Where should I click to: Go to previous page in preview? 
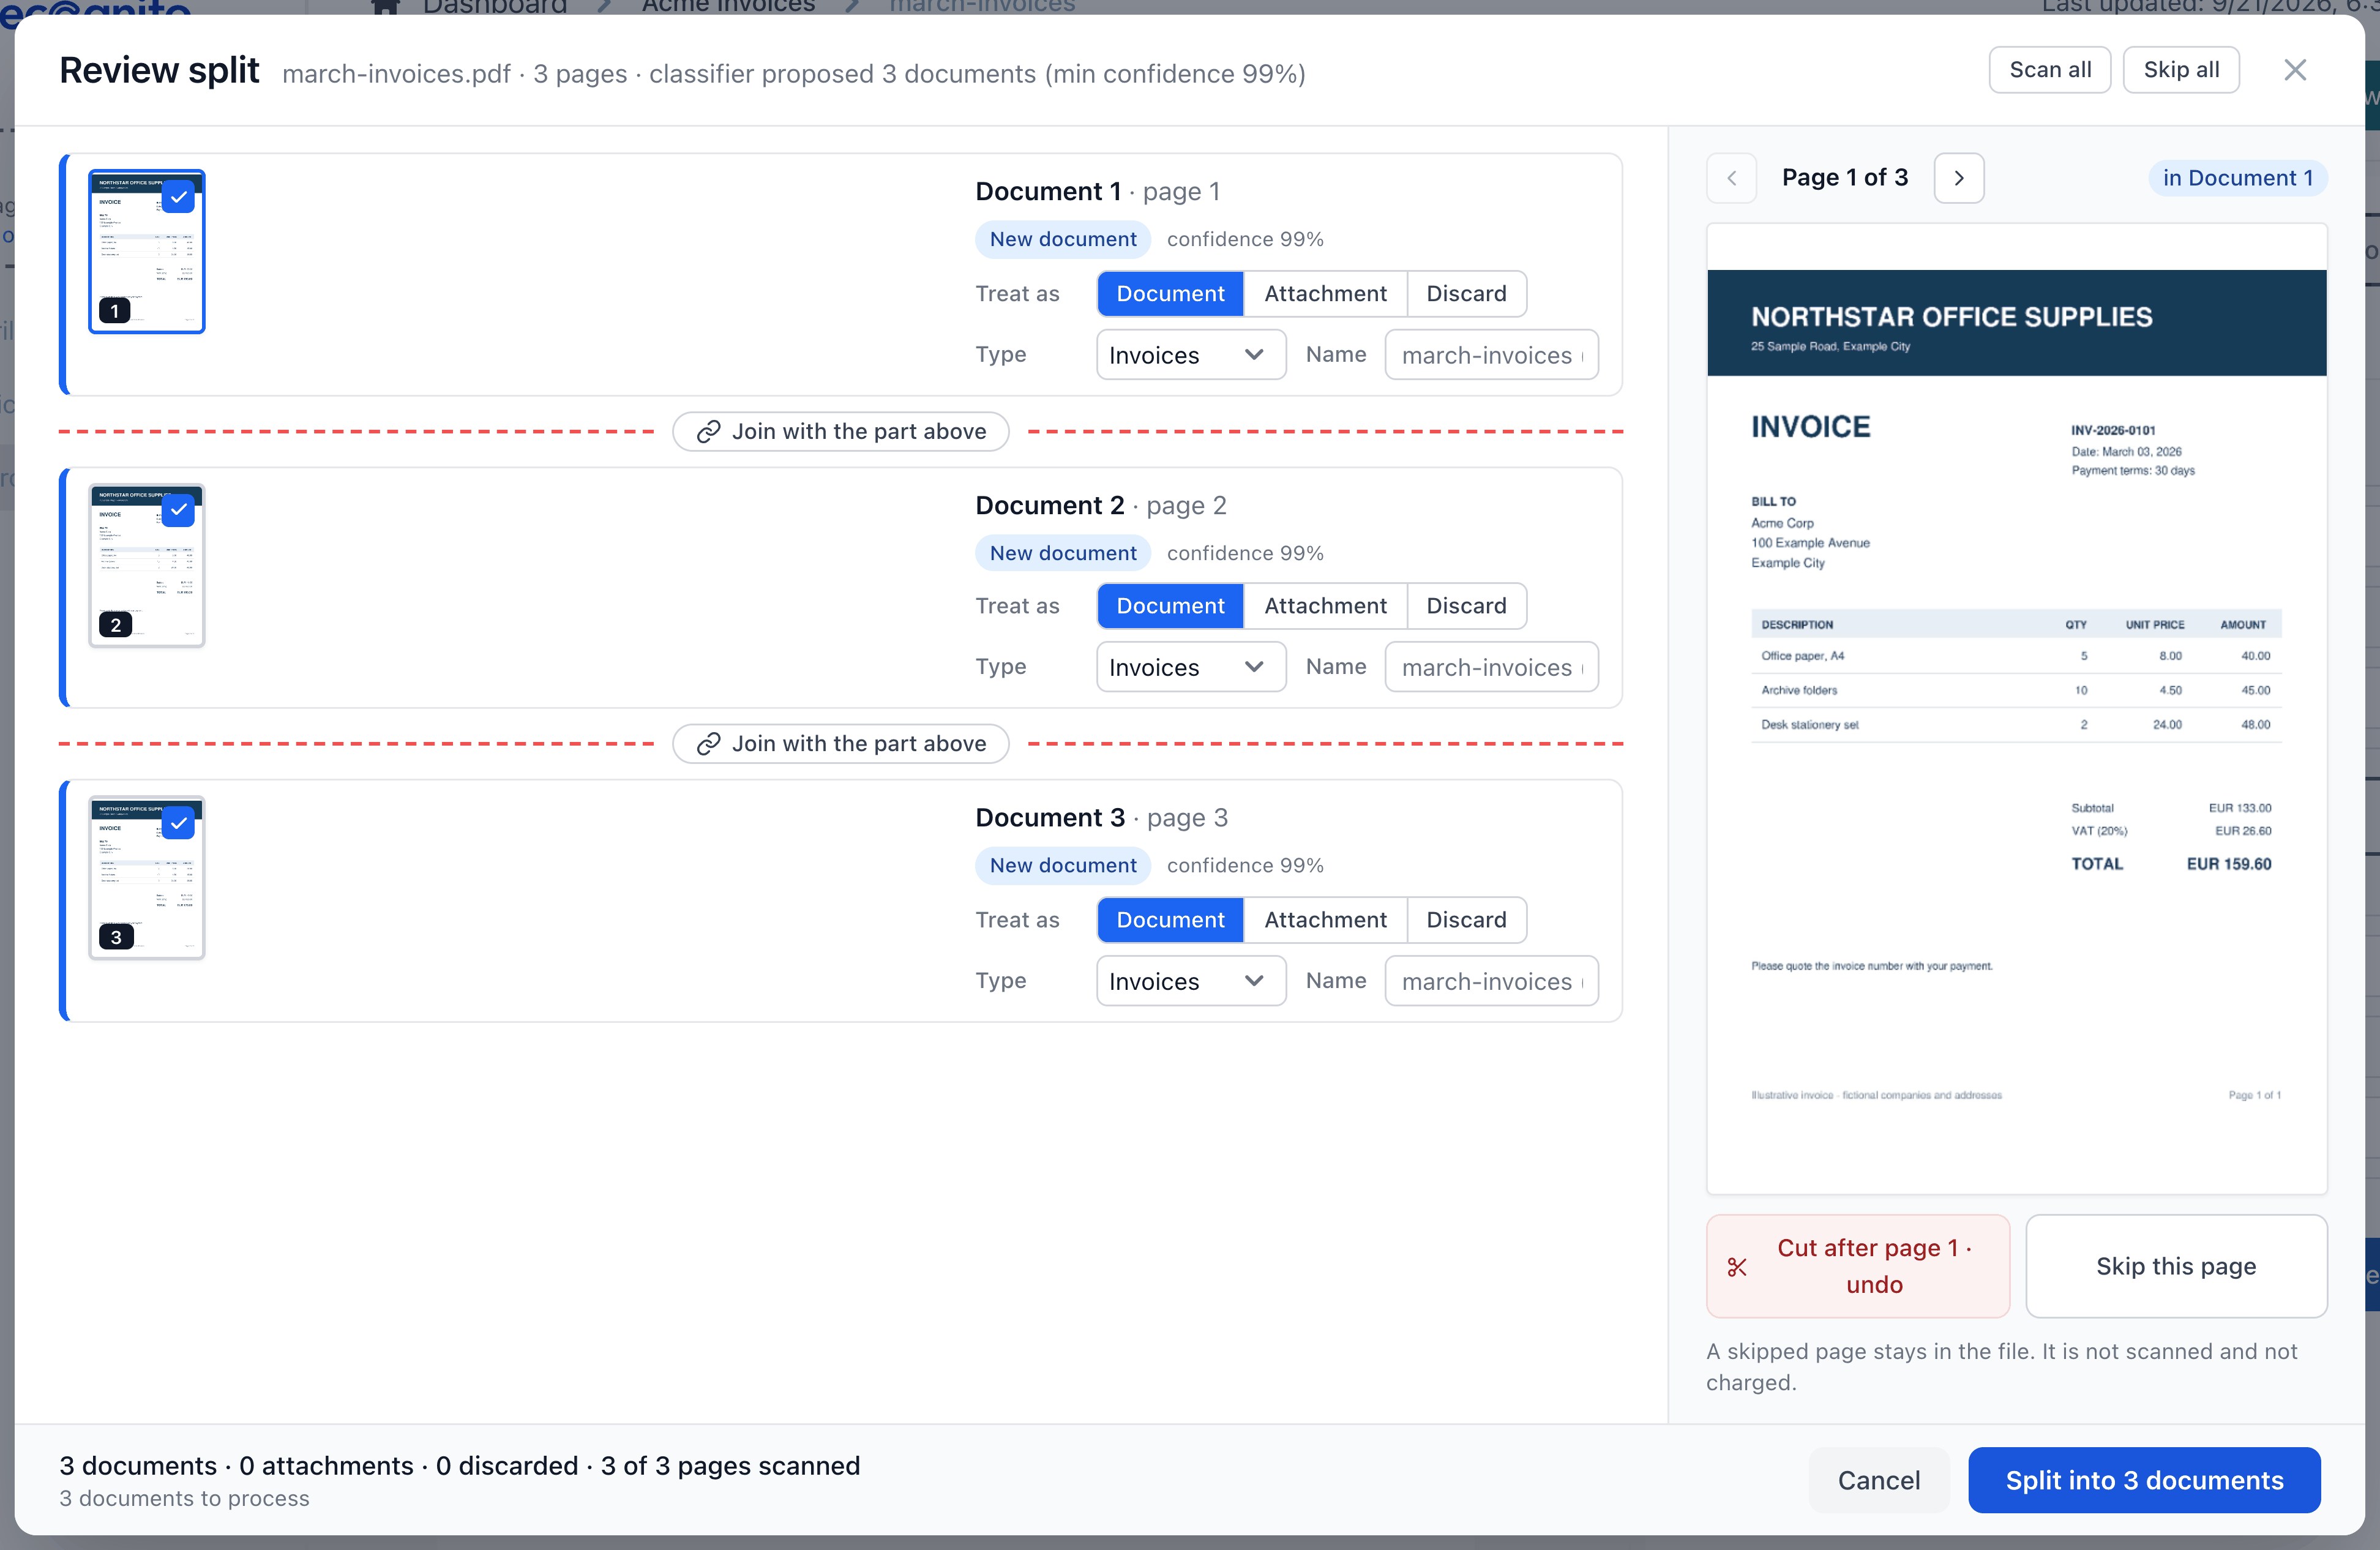1732,178
